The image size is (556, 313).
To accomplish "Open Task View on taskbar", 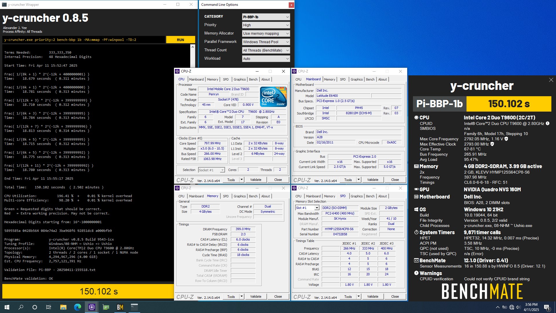I will pyautogui.click(x=49, y=307).
